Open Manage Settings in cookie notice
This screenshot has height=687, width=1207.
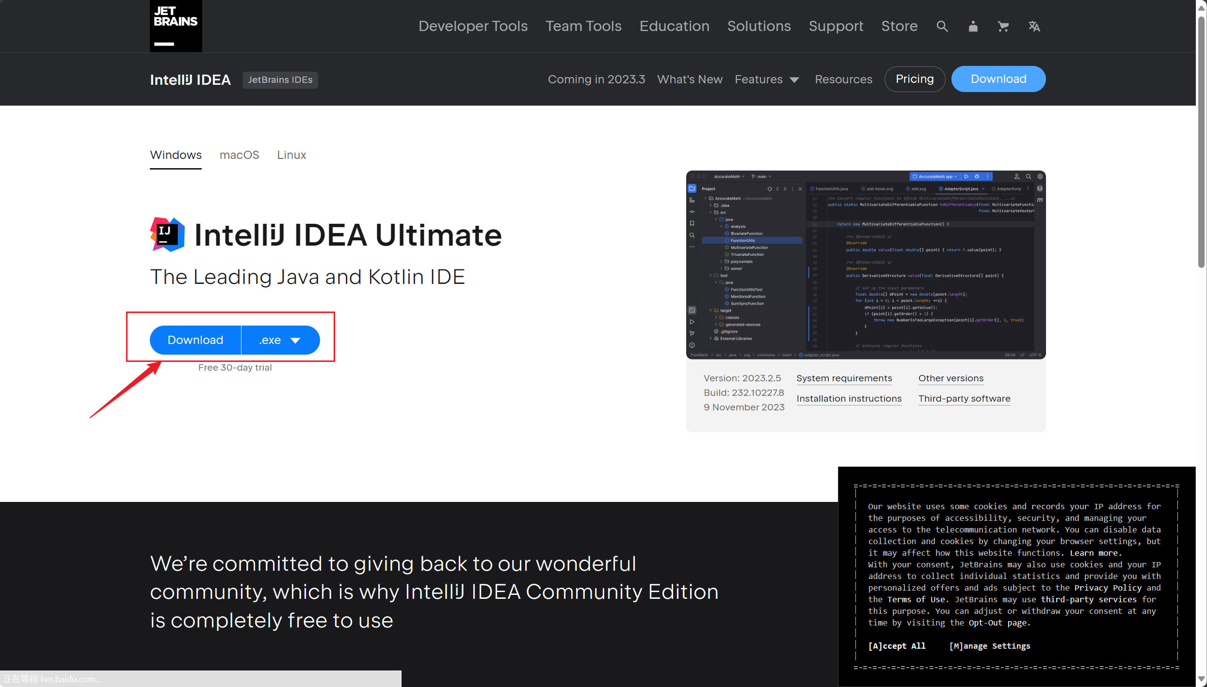pyautogui.click(x=989, y=646)
